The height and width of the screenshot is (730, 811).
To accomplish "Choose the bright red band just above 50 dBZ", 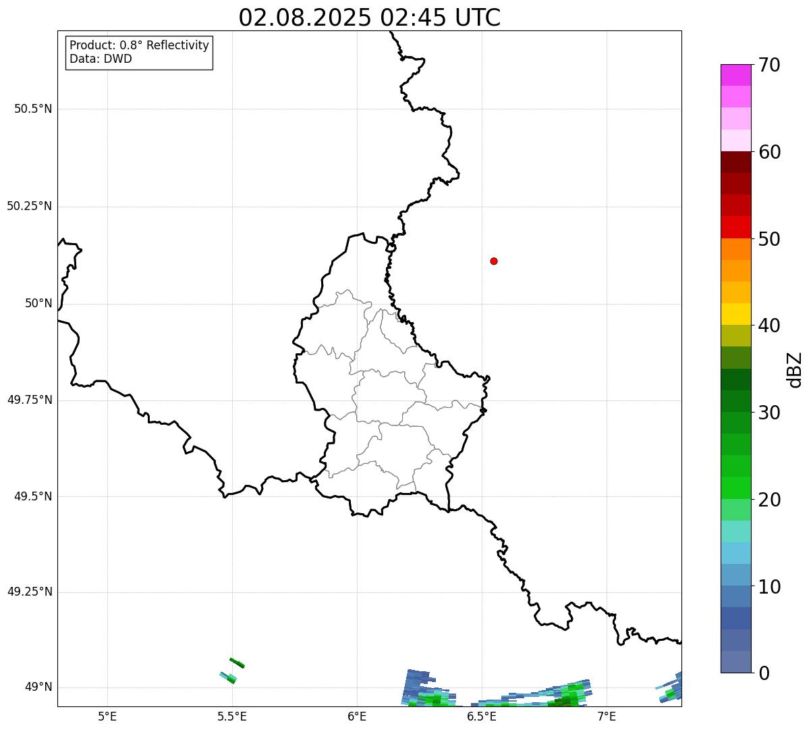I will pyautogui.click(x=735, y=227).
